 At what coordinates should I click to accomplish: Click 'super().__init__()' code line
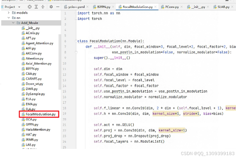click(112, 58)
